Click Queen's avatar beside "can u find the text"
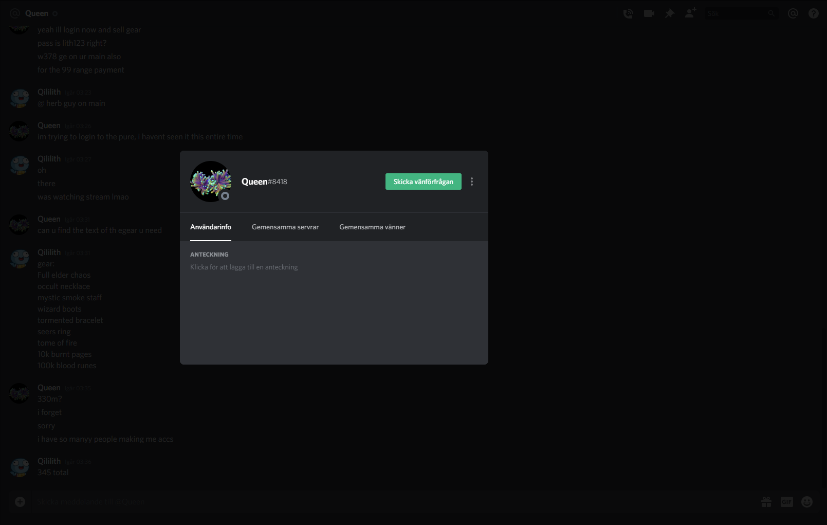The width and height of the screenshot is (827, 525). coord(20,225)
